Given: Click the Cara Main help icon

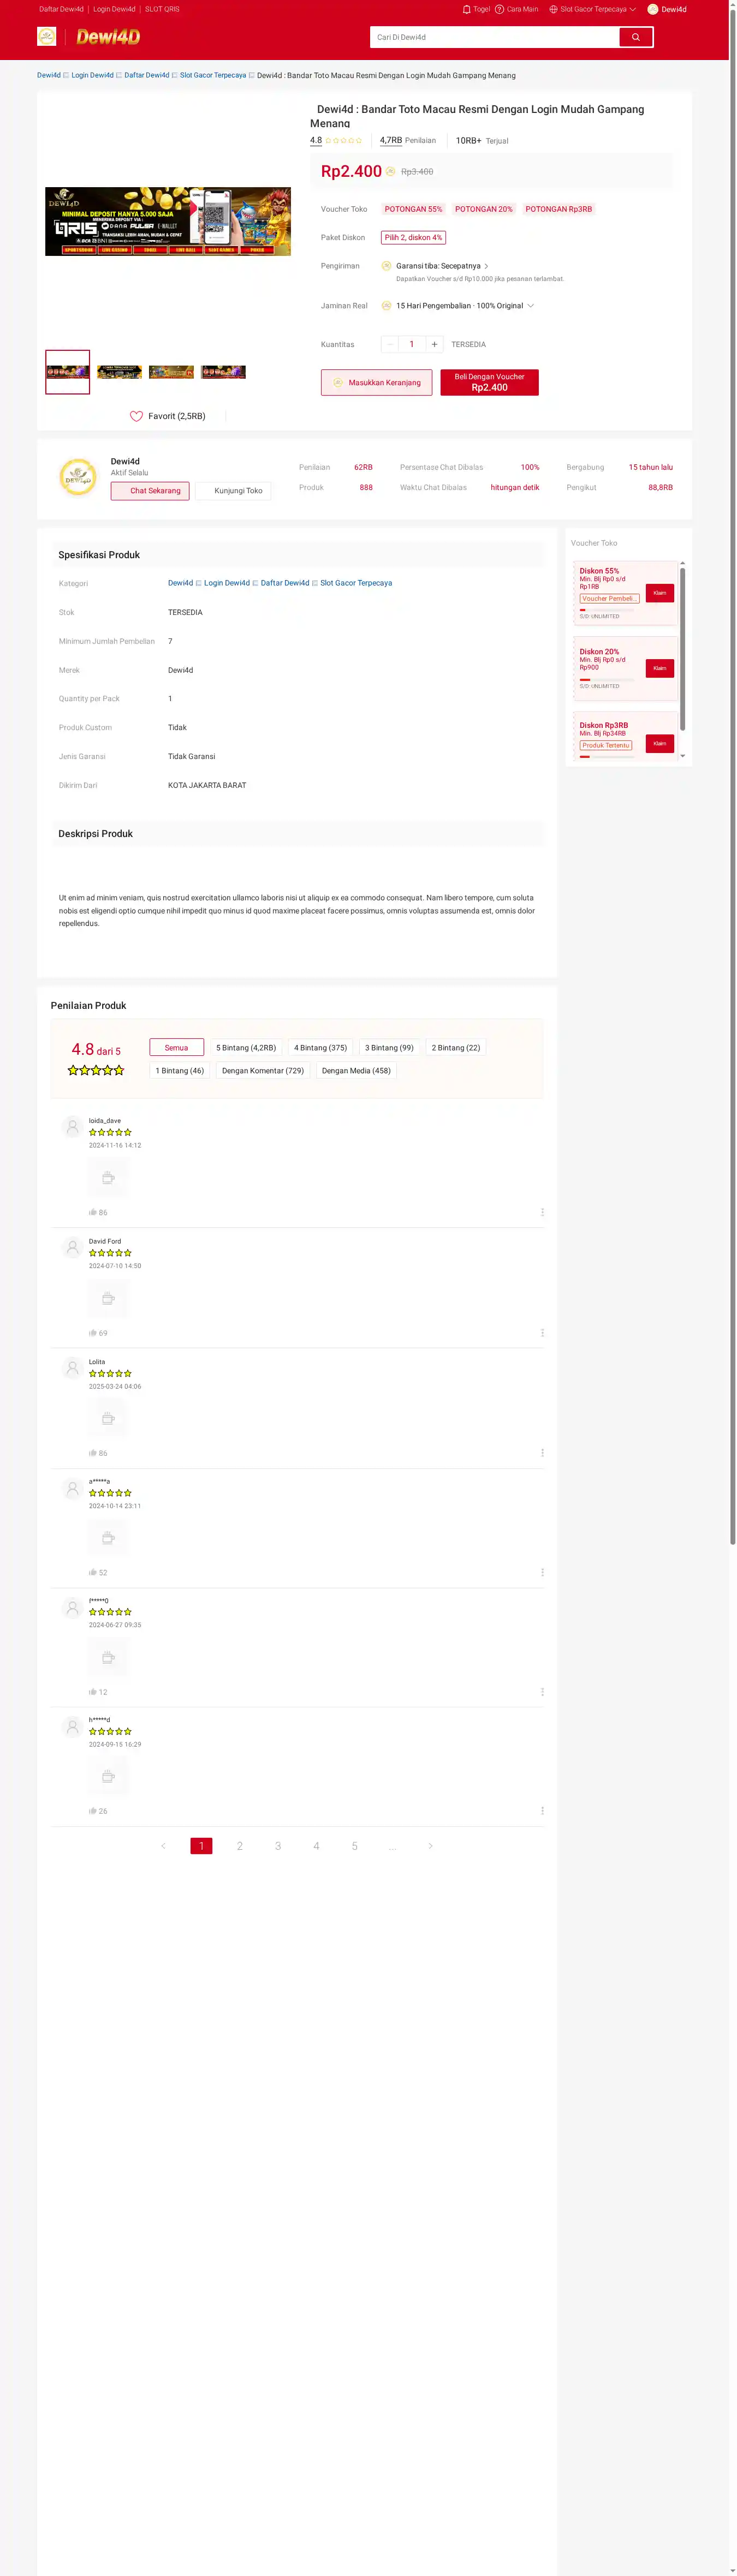Looking at the screenshot, I should click(x=499, y=9).
